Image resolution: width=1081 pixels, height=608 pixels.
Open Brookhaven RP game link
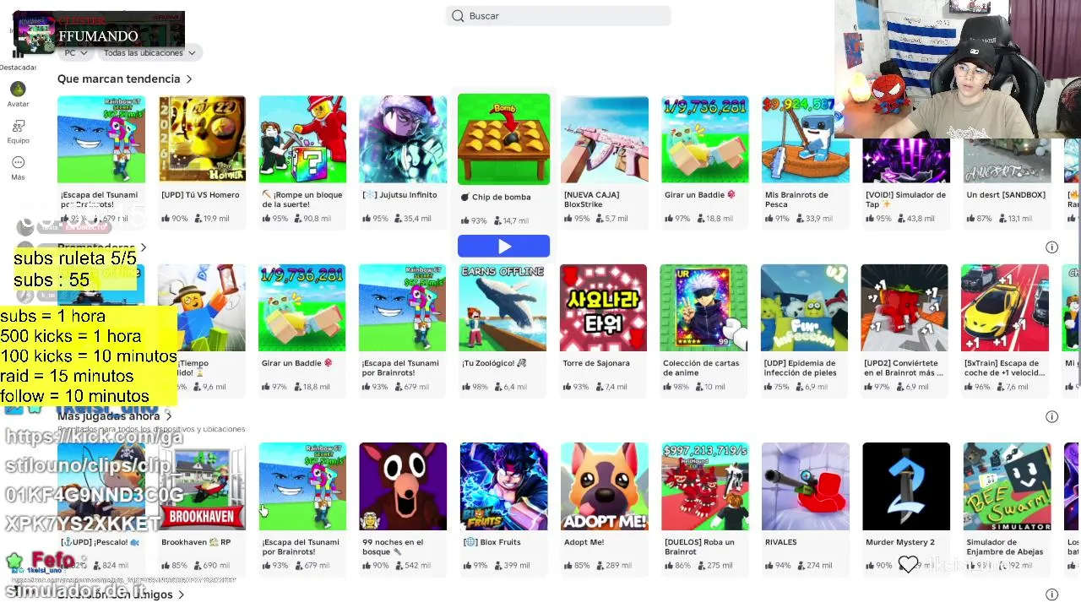tap(196, 542)
